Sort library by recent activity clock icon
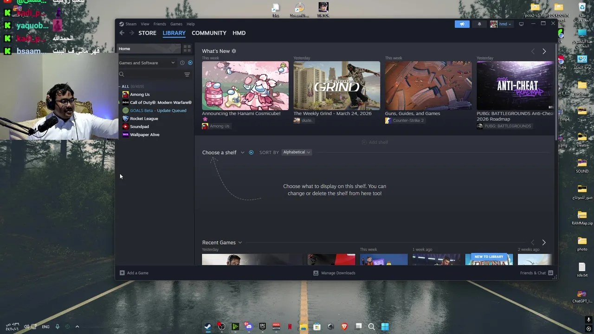 pos(182,63)
